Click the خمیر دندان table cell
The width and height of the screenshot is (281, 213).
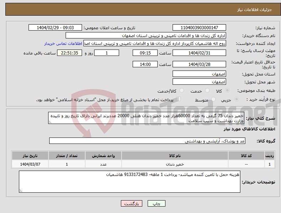[175, 164]
